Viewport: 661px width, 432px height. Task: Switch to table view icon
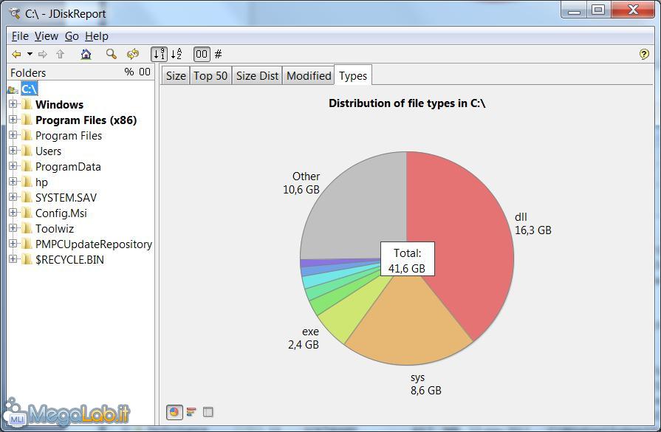[x=208, y=412]
